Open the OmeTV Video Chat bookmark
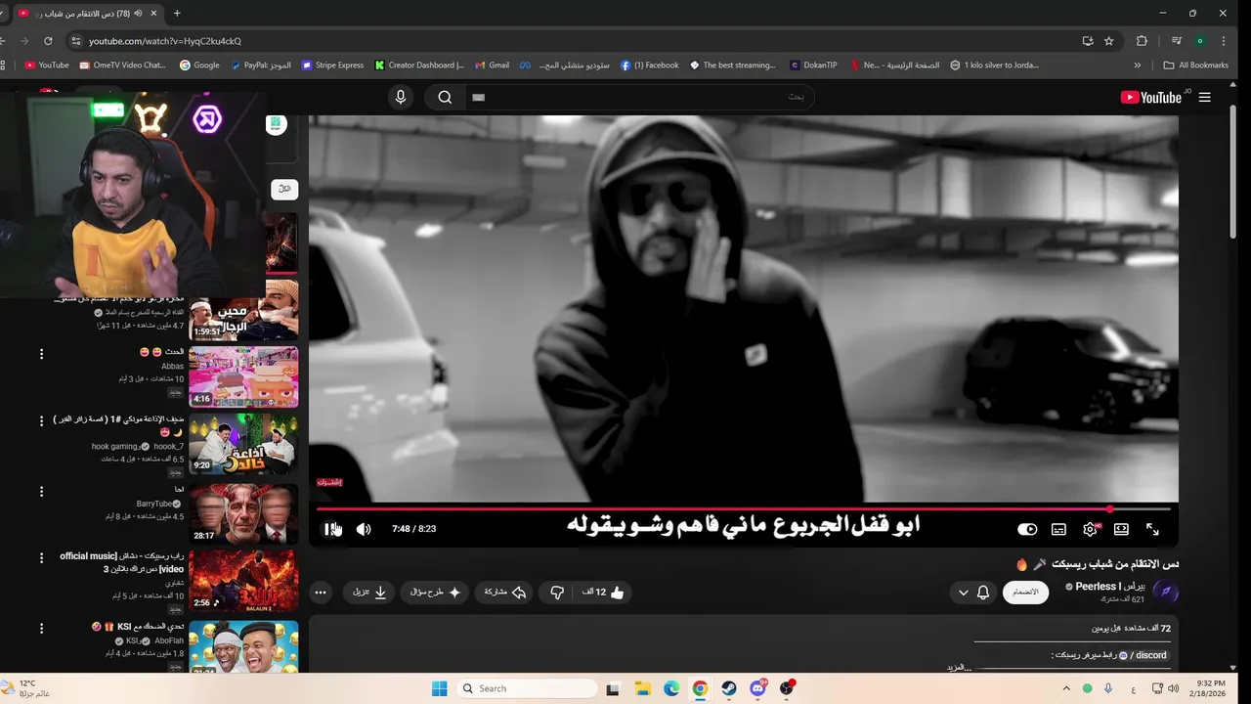Image resolution: width=1251 pixels, height=704 pixels. click(x=123, y=66)
